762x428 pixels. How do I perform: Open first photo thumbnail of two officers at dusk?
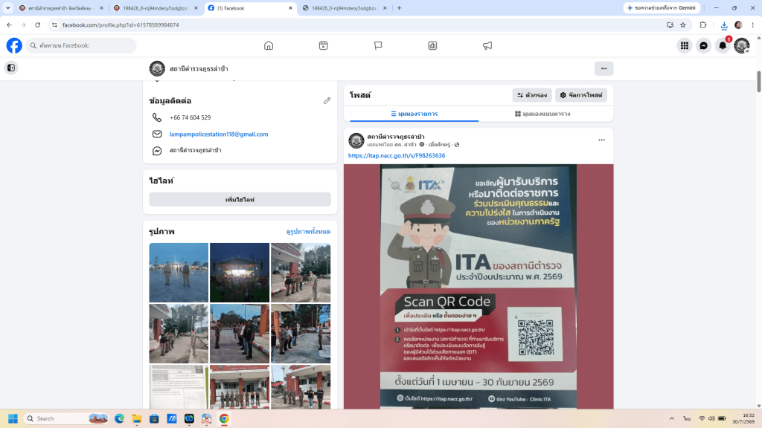point(179,273)
